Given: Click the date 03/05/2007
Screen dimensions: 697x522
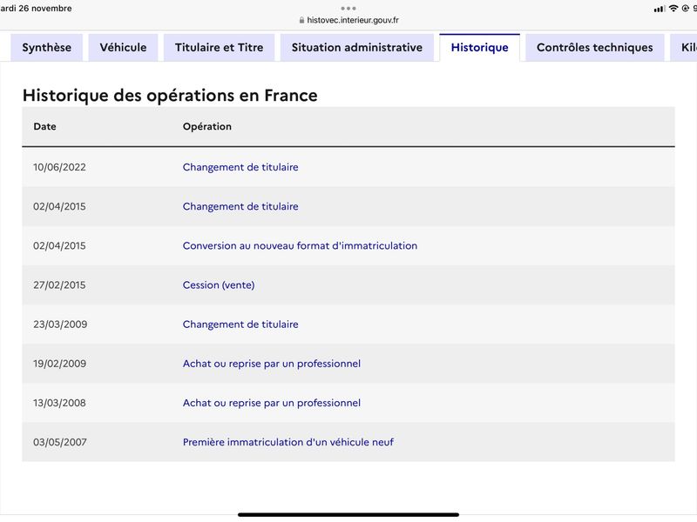Looking at the screenshot, I should tap(60, 442).
